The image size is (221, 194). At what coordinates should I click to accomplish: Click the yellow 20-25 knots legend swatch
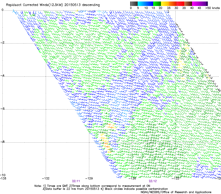click(165, 4)
